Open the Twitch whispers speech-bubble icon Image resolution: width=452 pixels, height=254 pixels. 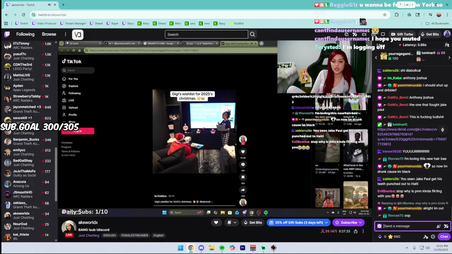[x=383, y=34]
